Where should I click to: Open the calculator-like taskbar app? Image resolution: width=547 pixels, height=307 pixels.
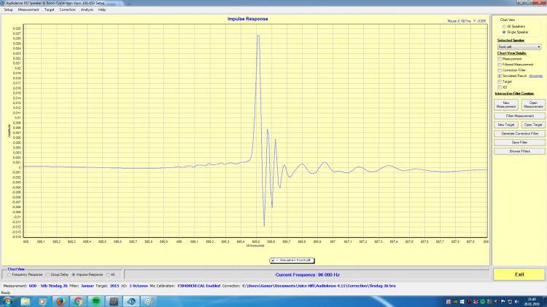[x=114, y=301]
